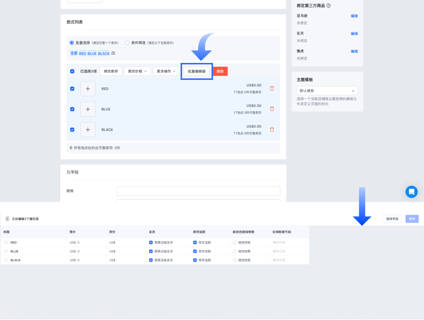424x320 pixels.
Task: Click clear-filter icon after BLACK tag
Action: pos(113,53)
